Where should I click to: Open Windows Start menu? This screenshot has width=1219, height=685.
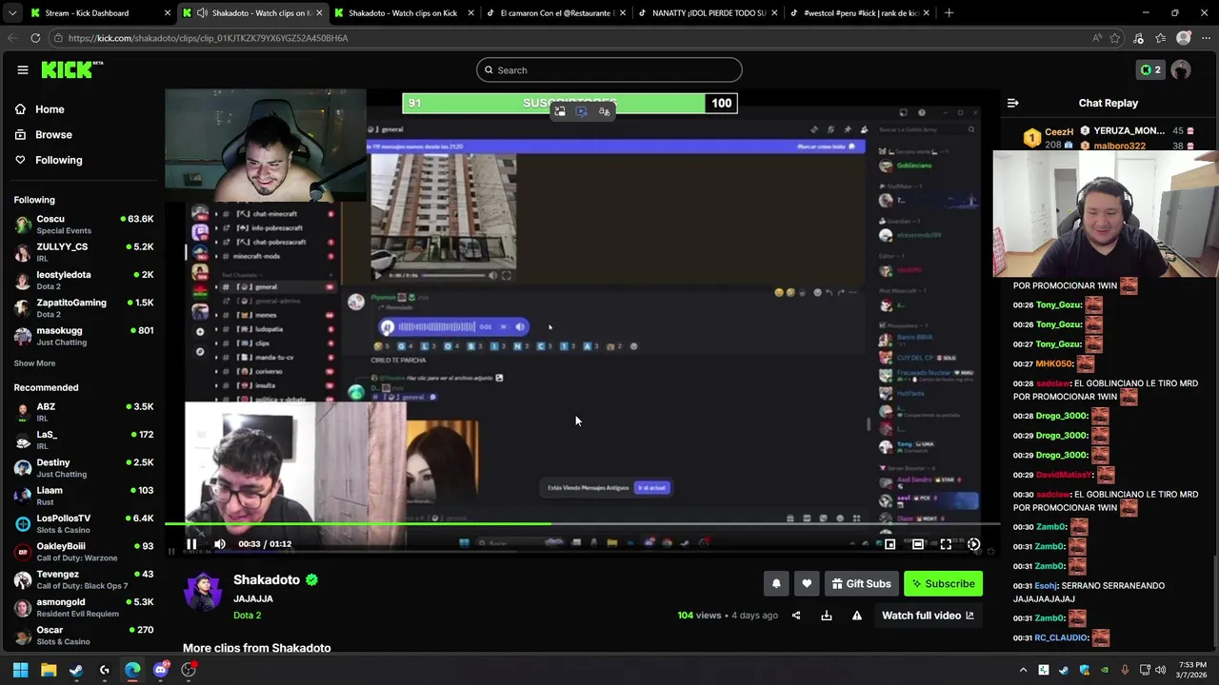point(20,670)
